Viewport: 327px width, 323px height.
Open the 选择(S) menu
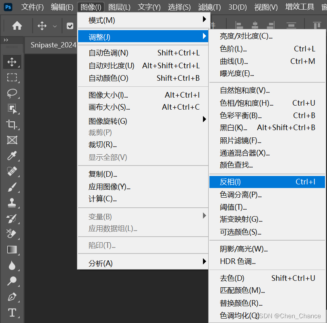click(179, 7)
